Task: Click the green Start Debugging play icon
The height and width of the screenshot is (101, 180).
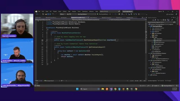Action: (x=98, y=14)
